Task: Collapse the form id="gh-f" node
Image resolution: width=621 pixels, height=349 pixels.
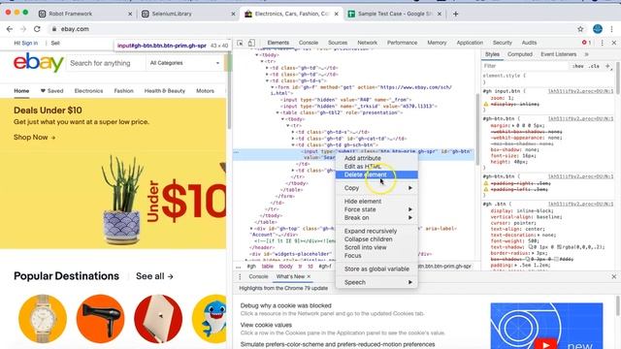Action: click(273, 87)
